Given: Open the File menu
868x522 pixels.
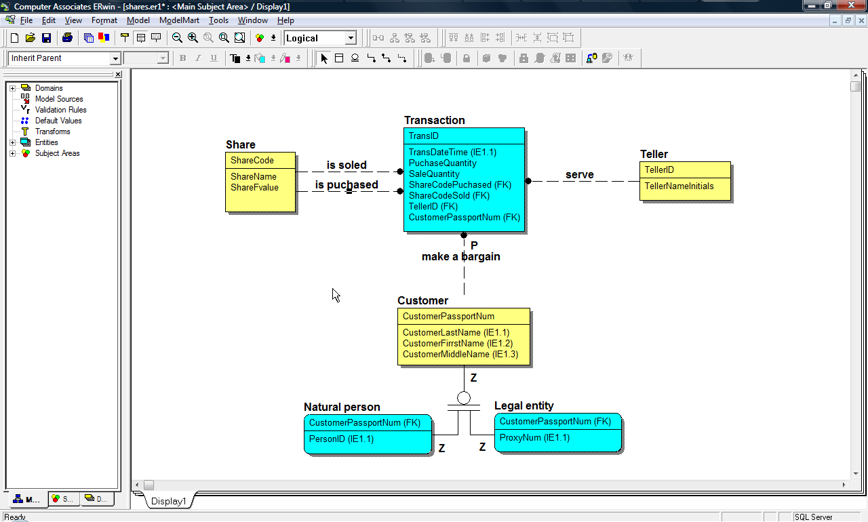Looking at the screenshot, I should [26, 20].
